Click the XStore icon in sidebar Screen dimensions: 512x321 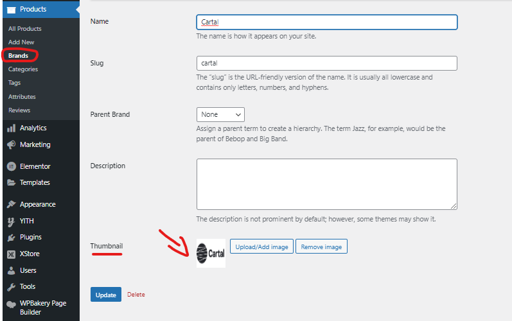11,254
